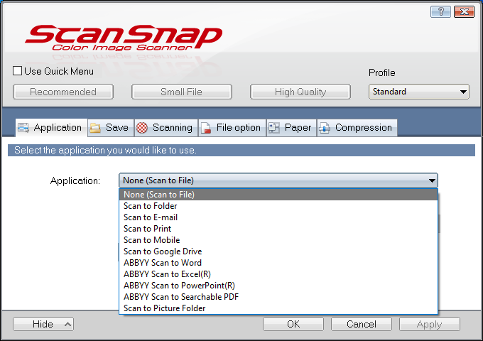Viewport: 483px width, 341px height.
Task: Enable the Use Quick Menu checkbox
Action: [17, 71]
